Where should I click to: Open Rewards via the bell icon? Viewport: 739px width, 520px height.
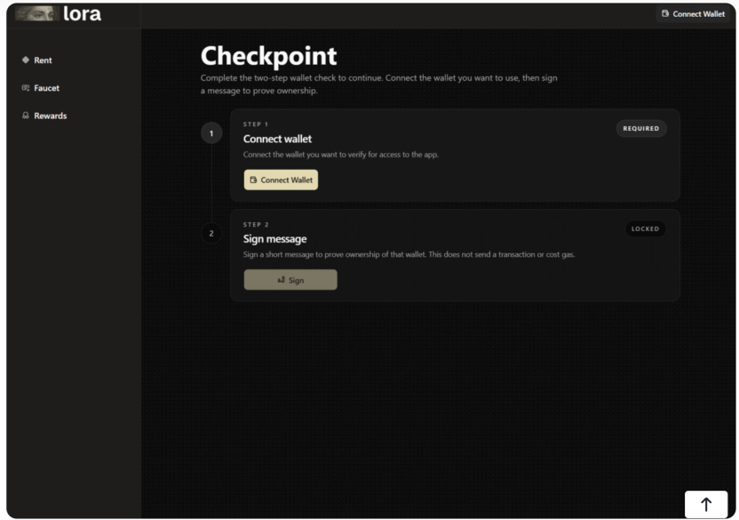25,116
